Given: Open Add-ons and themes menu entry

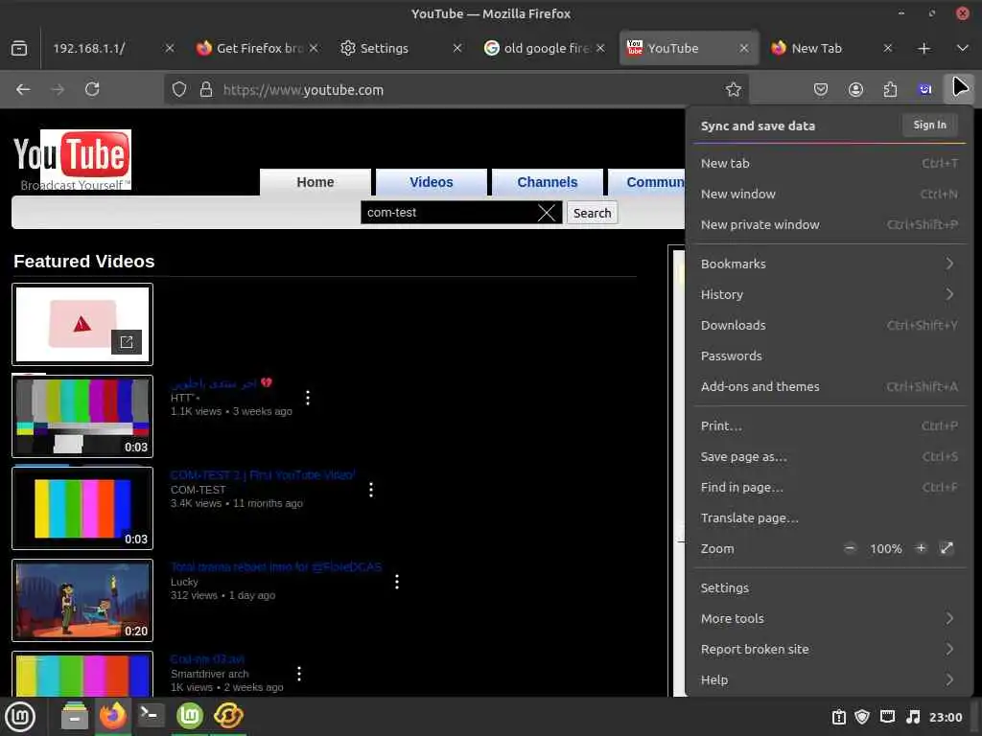Looking at the screenshot, I should click(x=830, y=386).
